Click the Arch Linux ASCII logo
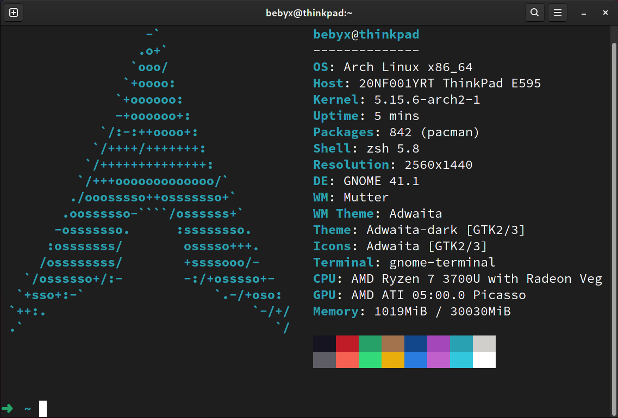618x418 pixels. click(150, 181)
